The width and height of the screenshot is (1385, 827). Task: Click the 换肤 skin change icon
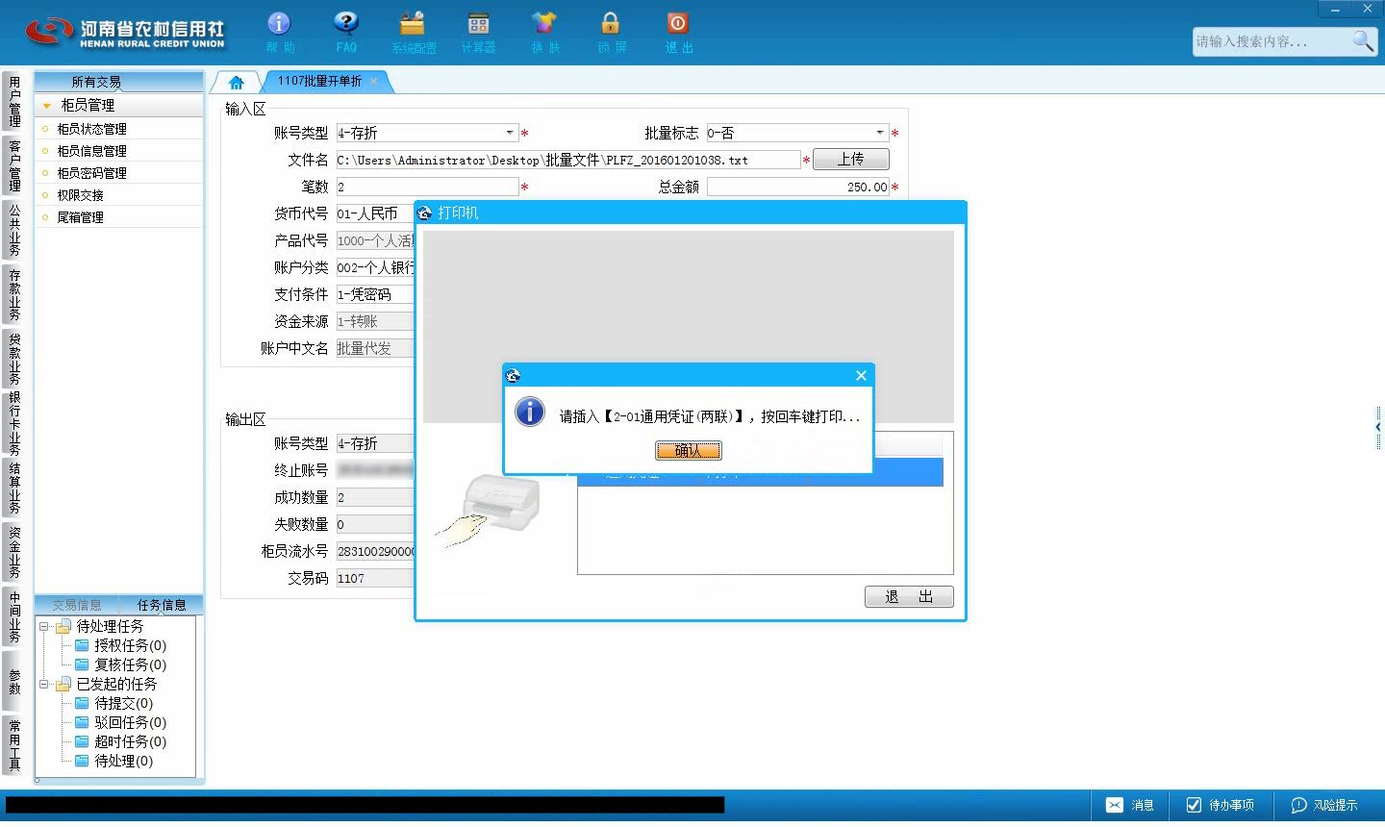point(544,32)
